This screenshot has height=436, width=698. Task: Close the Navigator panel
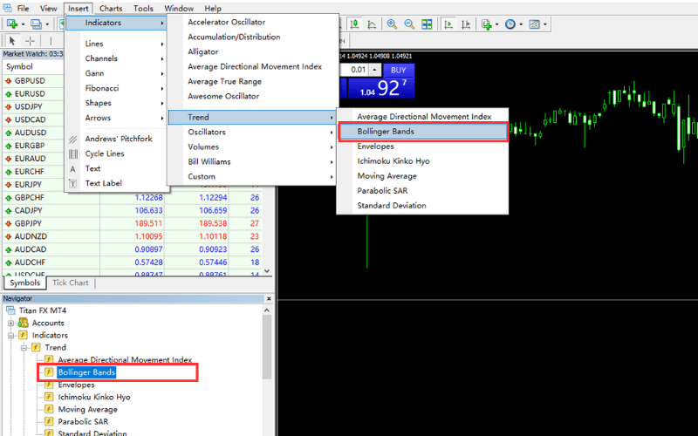(x=269, y=298)
